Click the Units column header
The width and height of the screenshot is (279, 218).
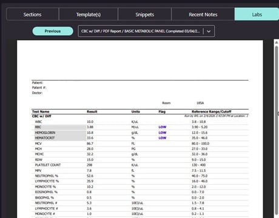136,111
